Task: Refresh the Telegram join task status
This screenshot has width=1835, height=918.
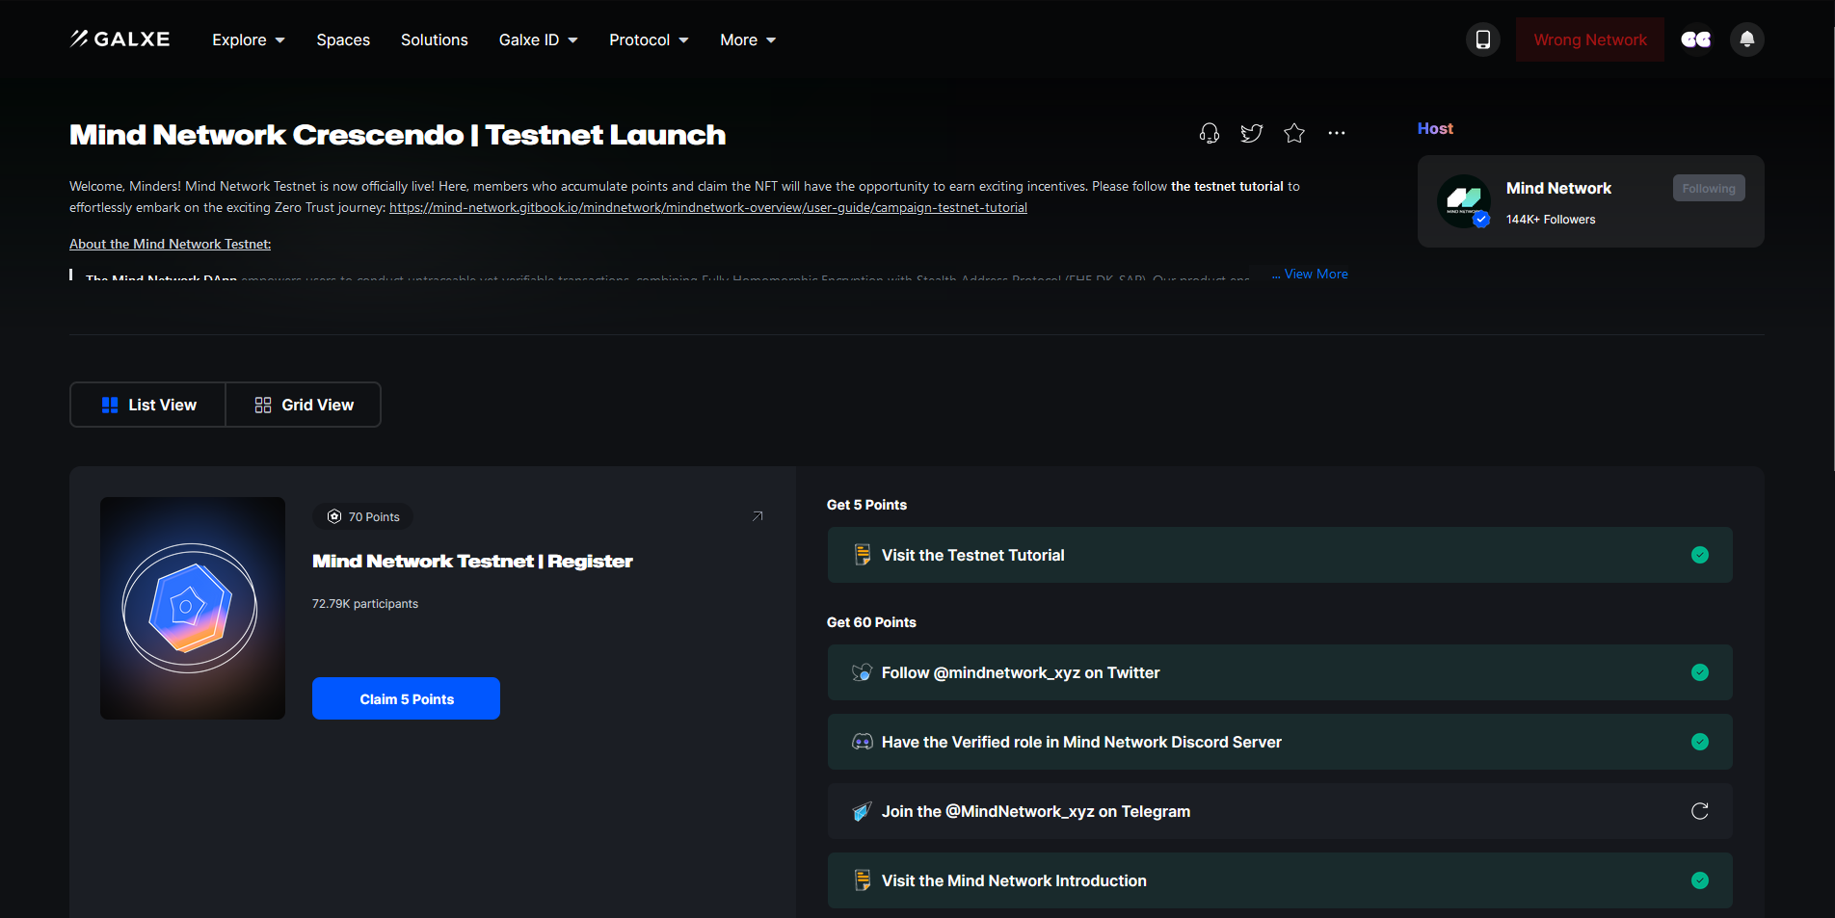Action: (x=1700, y=811)
